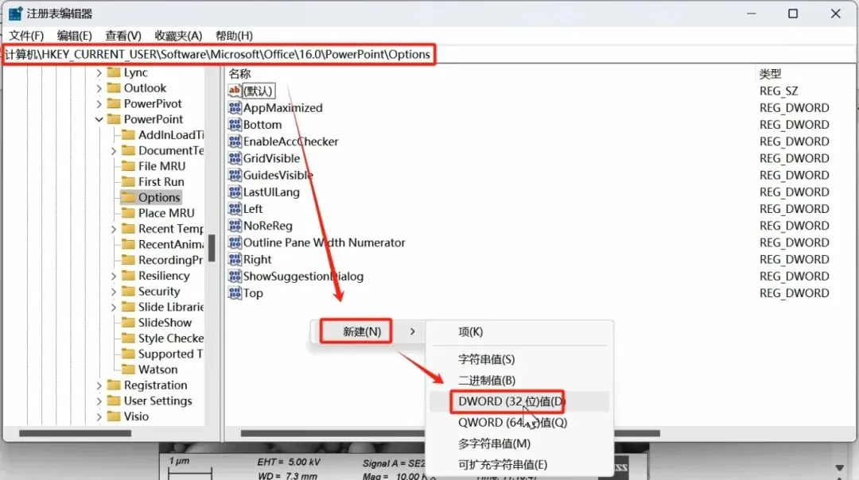Viewport: 859px width, 480px height.
Task: Select the AddInLoadTi key
Action: (170, 134)
